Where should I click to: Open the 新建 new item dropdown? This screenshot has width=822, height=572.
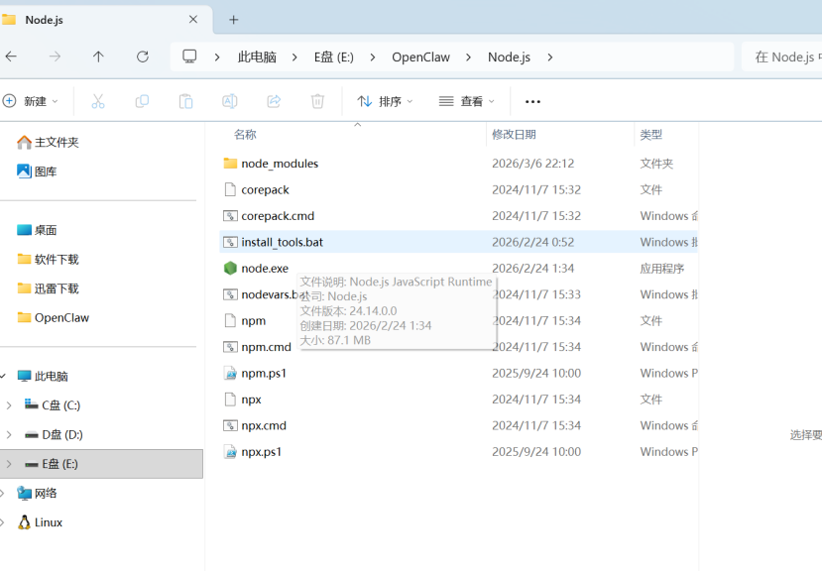[31, 101]
